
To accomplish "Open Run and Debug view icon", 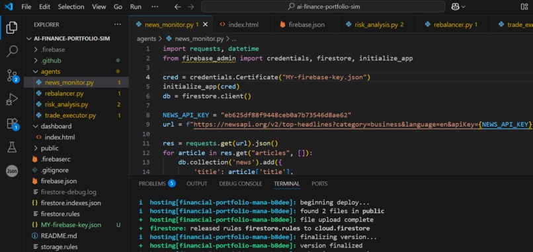I will [12, 100].
